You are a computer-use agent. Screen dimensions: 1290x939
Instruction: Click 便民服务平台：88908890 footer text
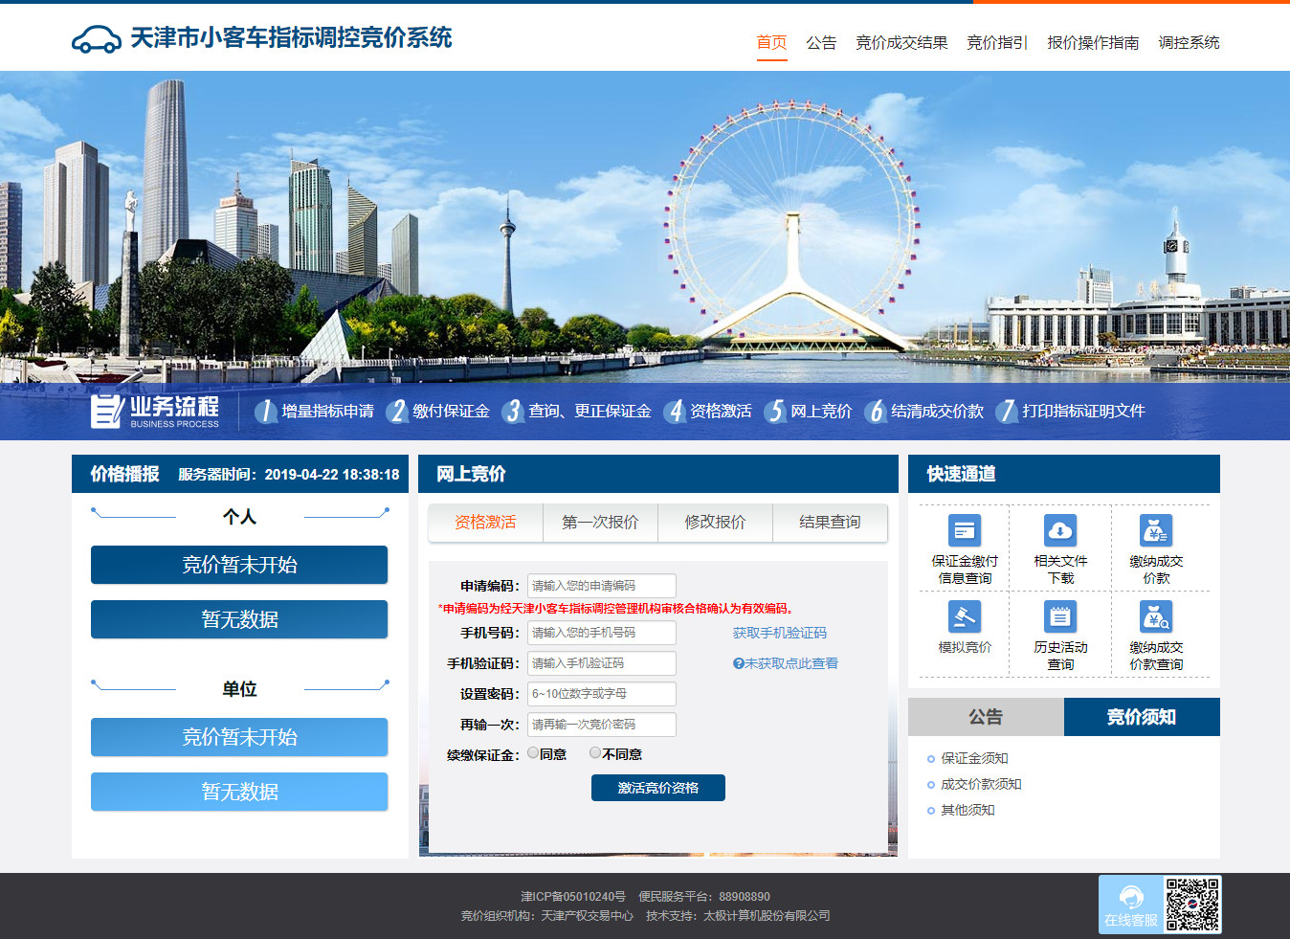coord(704,897)
